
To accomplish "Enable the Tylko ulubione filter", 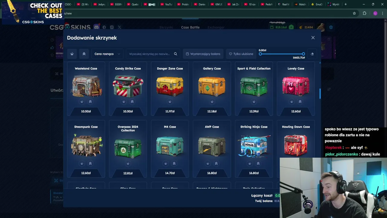I will click(x=241, y=54).
